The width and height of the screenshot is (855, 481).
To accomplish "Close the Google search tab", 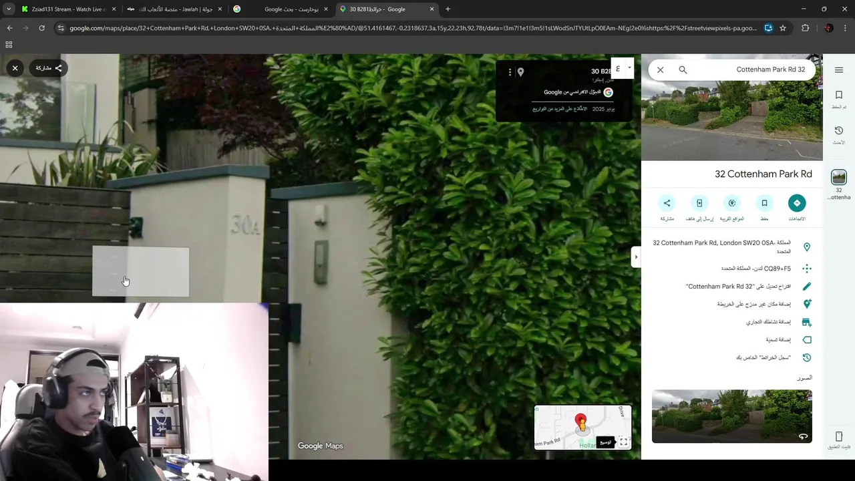I will (326, 9).
